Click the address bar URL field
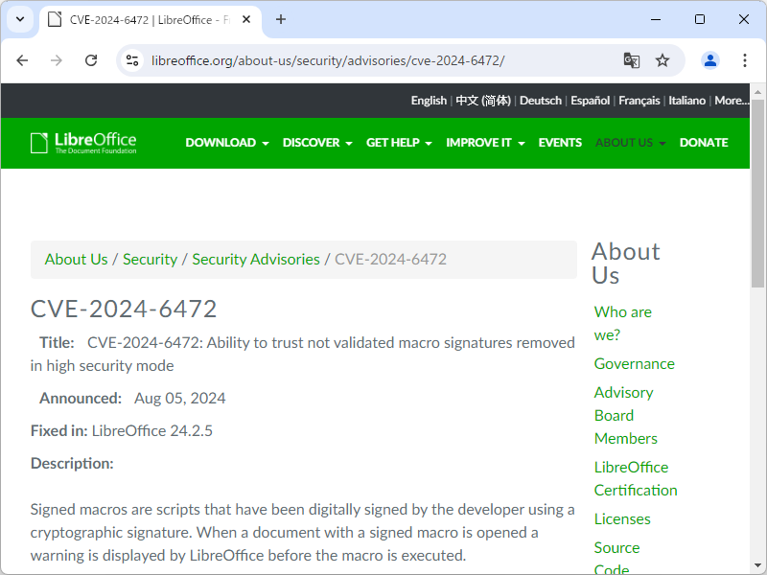Image resolution: width=767 pixels, height=575 pixels. click(328, 60)
